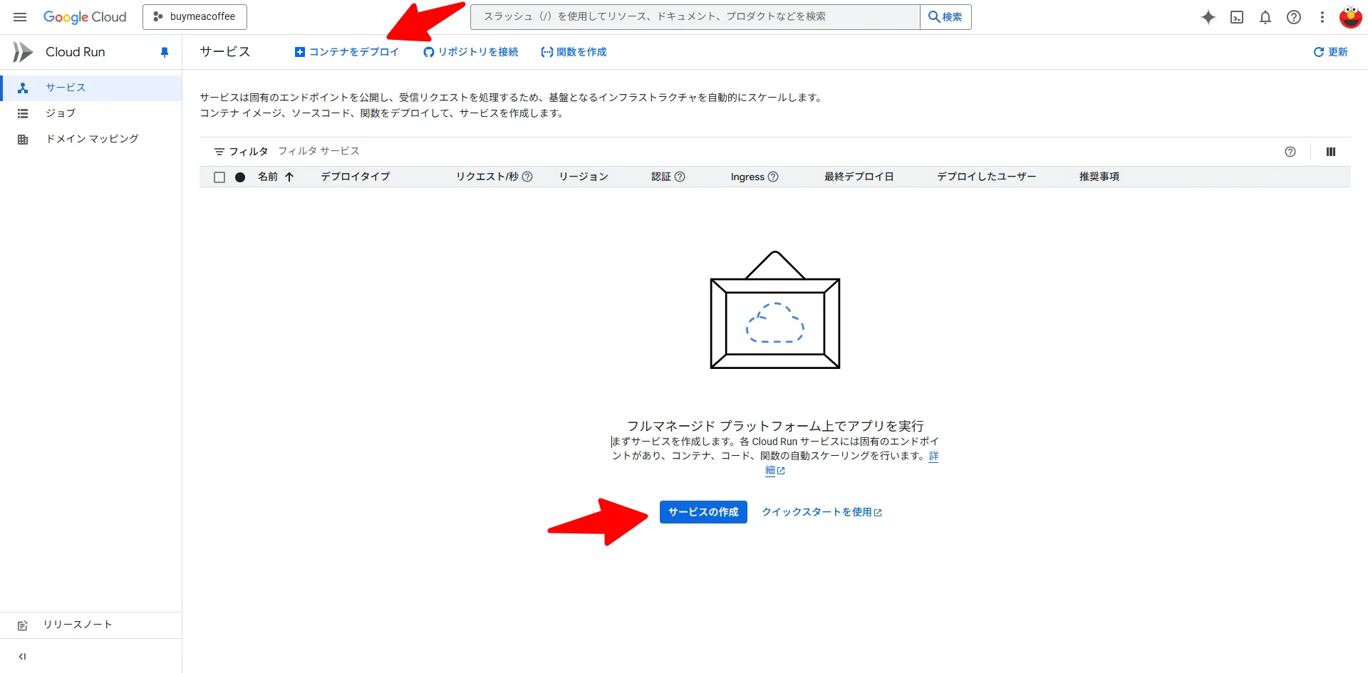
Task: Collapse the left sidebar
Action: point(22,656)
